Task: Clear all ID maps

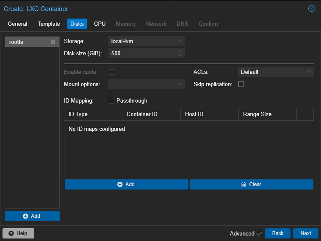Action: [x=252, y=184]
